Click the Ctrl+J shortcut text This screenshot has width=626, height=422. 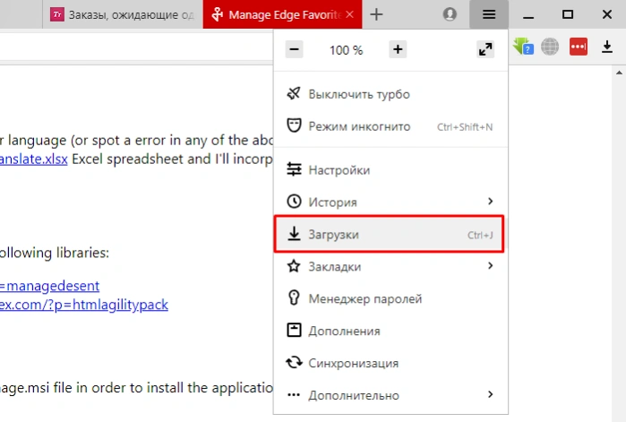tap(480, 235)
